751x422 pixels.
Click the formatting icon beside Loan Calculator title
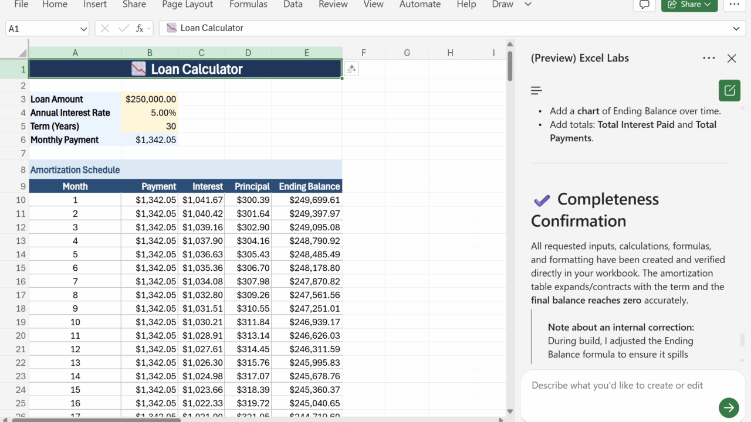351,69
